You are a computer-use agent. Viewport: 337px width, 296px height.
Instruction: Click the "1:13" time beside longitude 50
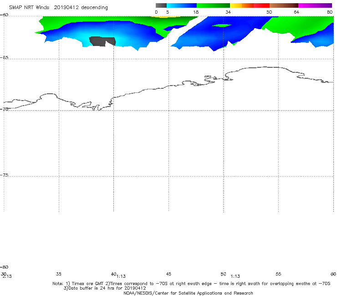(235, 276)
